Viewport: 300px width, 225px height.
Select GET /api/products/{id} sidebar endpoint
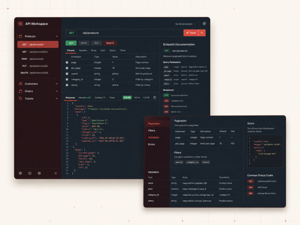pos(38,52)
